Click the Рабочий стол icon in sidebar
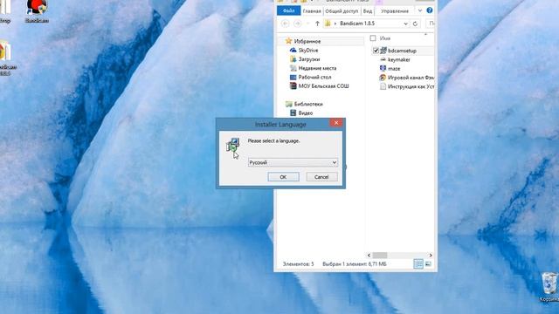 (x=293, y=77)
